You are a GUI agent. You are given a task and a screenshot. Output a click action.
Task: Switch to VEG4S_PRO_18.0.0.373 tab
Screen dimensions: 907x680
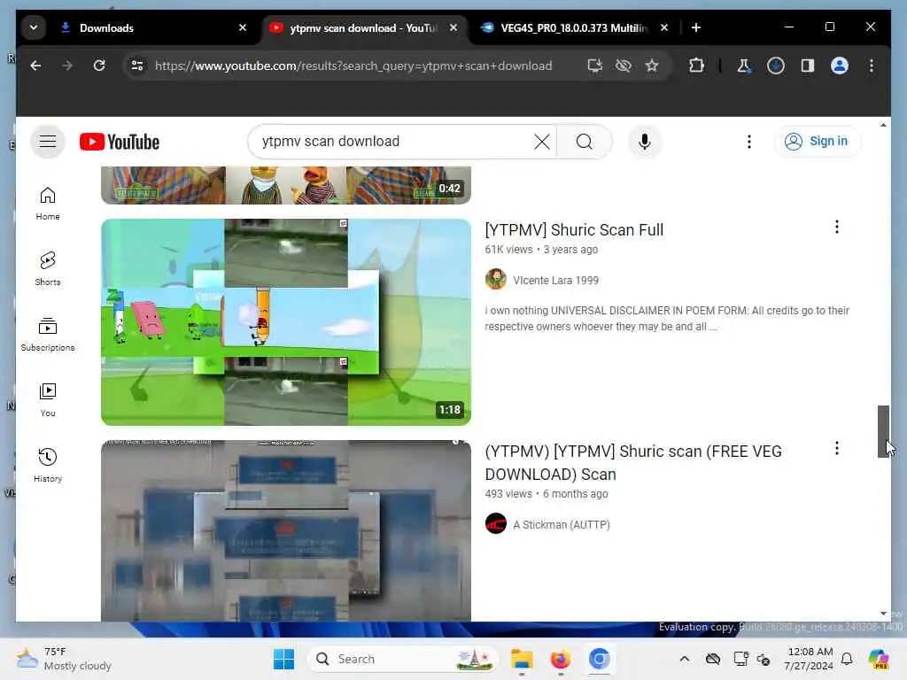[x=573, y=27]
